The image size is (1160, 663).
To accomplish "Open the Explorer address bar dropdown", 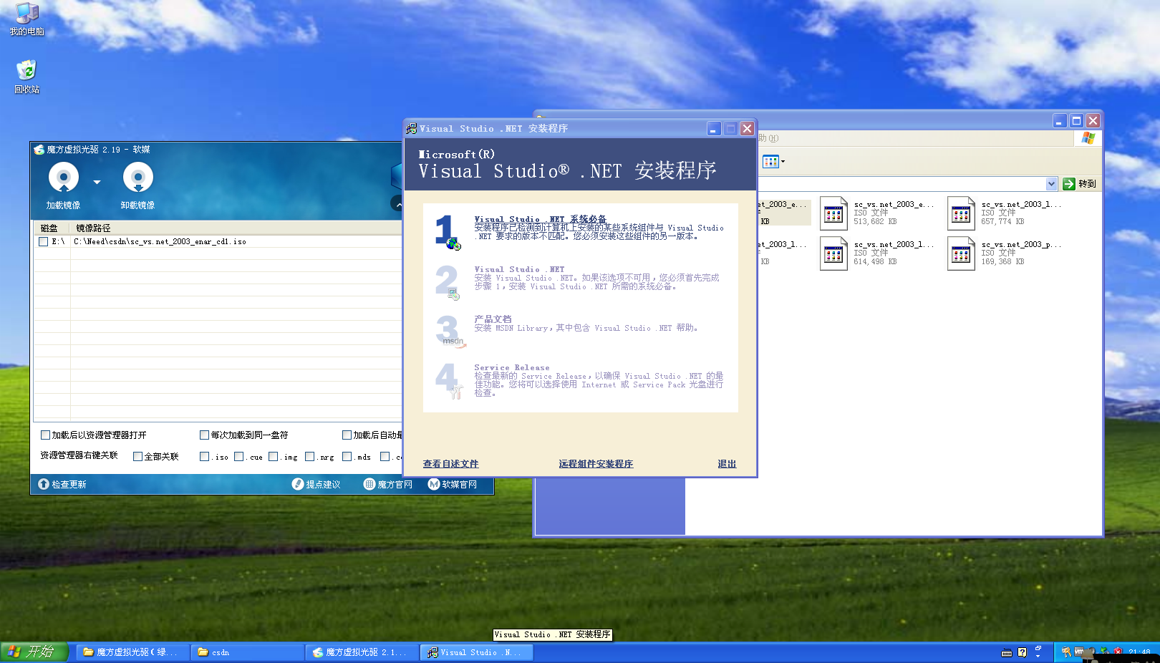I will [x=1050, y=183].
